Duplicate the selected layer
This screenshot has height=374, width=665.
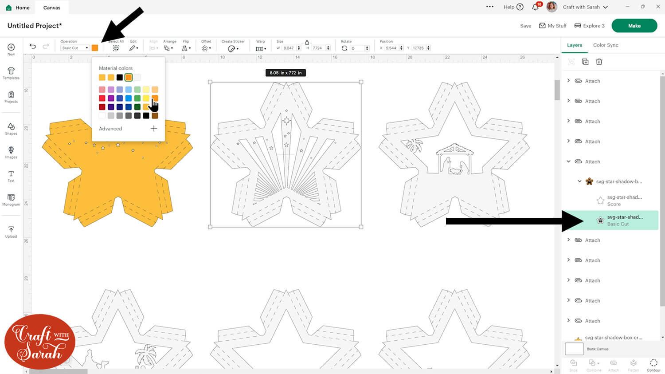(585, 62)
